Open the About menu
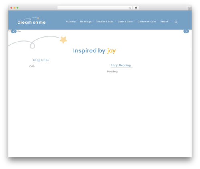Screen dimensions: 200x169 [164, 22]
